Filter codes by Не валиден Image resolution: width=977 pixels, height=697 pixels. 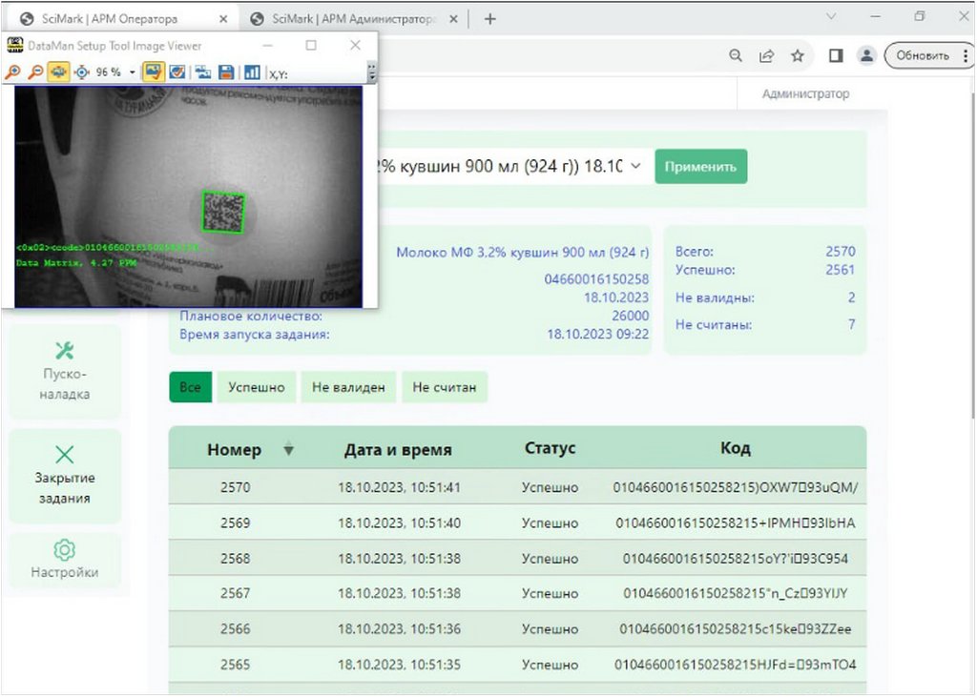pyautogui.click(x=348, y=387)
